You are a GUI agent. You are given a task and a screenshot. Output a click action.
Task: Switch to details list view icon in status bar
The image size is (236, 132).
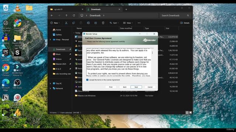187,113
